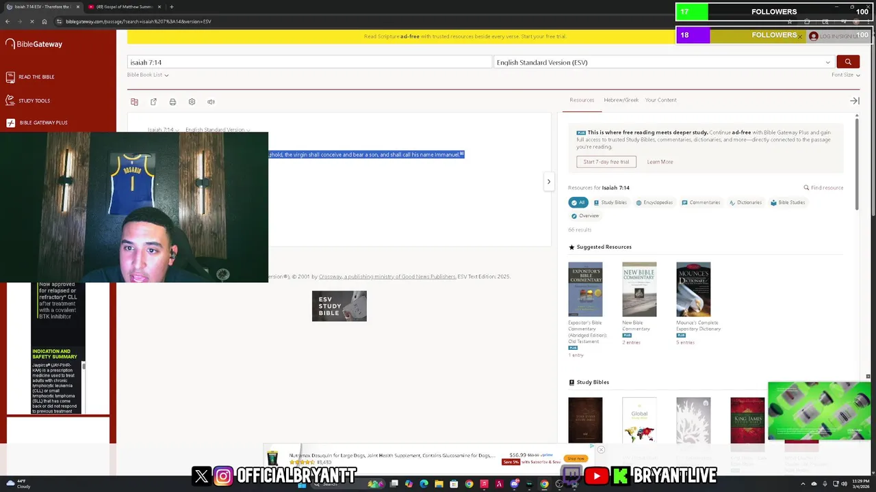Click the site info icon in address bar

[x=60, y=21]
